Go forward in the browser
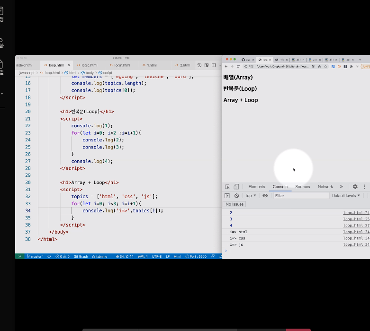The height and width of the screenshot is (331, 370). tap(232, 66)
